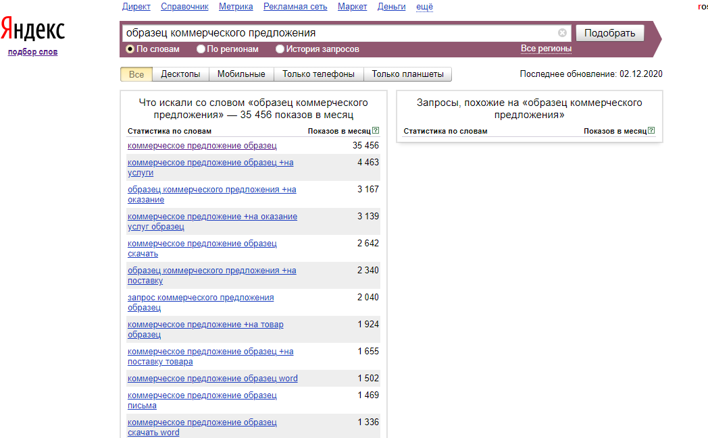The height and width of the screenshot is (438, 708).
Task: Open the 'Рекламная сеть' link
Action: [295, 7]
